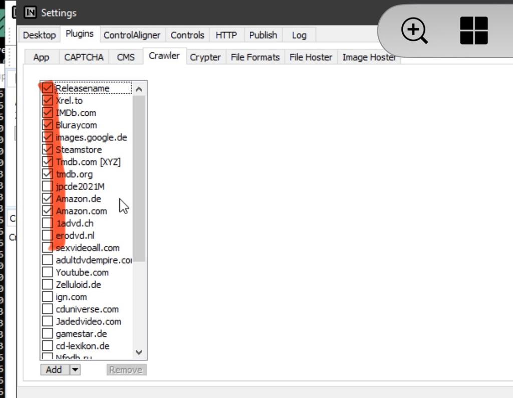513x398 pixels.
Task: Open the Crypter plugin tab
Action: point(205,57)
